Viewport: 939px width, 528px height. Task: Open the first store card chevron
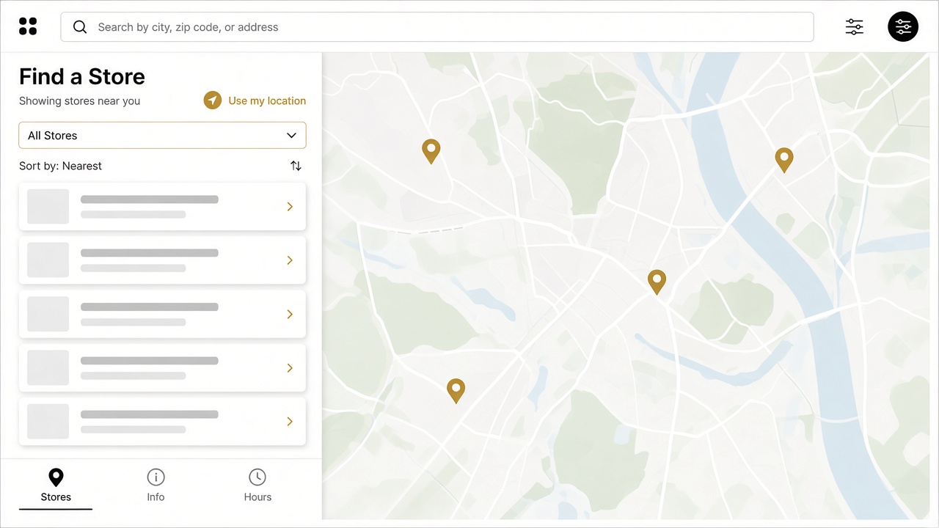[x=290, y=207]
